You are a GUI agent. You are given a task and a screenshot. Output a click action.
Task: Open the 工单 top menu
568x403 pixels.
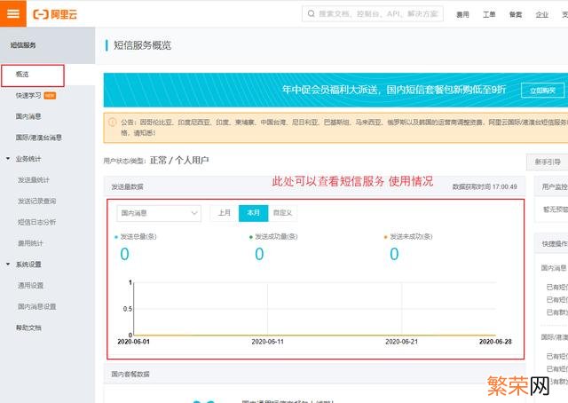click(489, 14)
